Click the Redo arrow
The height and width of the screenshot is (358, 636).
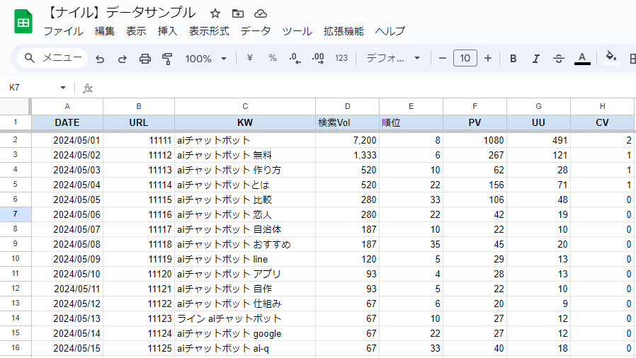coord(122,59)
